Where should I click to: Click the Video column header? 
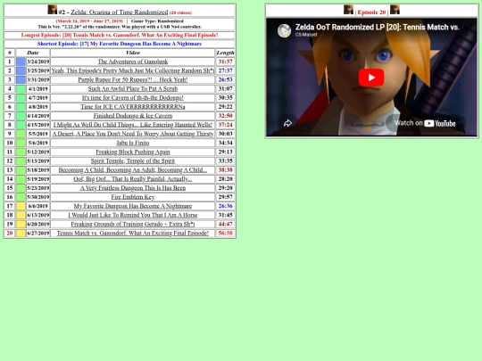(x=133, y=53)
